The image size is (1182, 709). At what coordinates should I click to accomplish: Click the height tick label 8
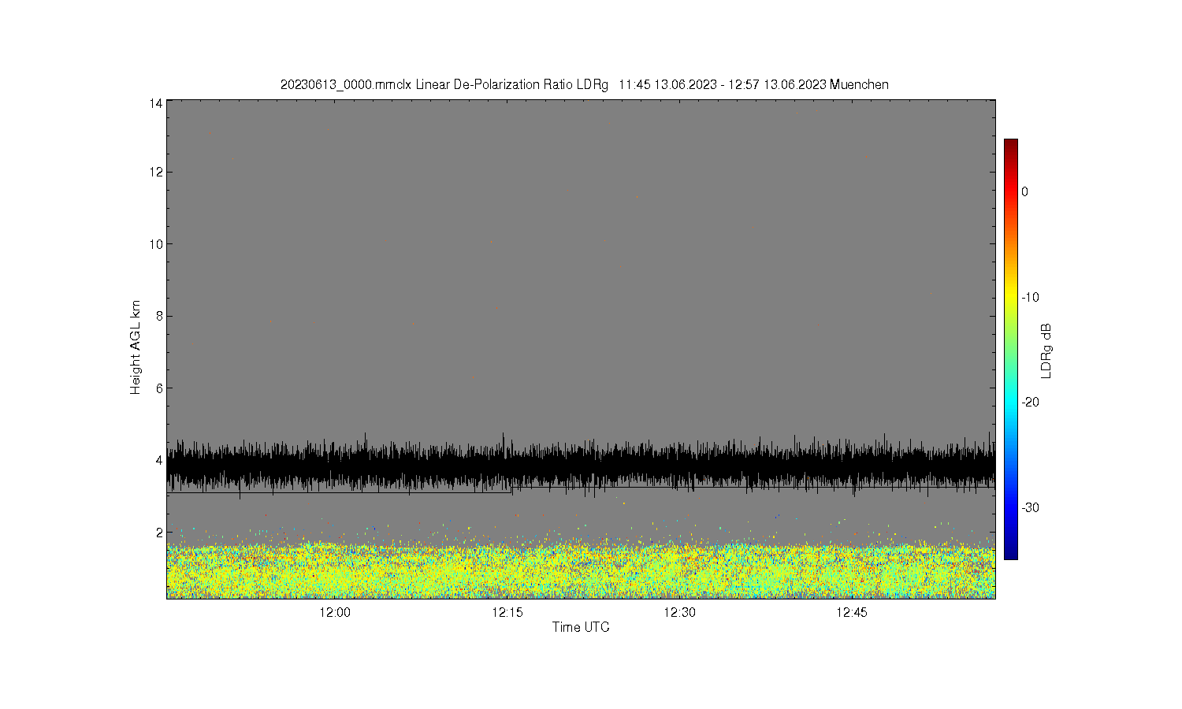pos(159,316)
